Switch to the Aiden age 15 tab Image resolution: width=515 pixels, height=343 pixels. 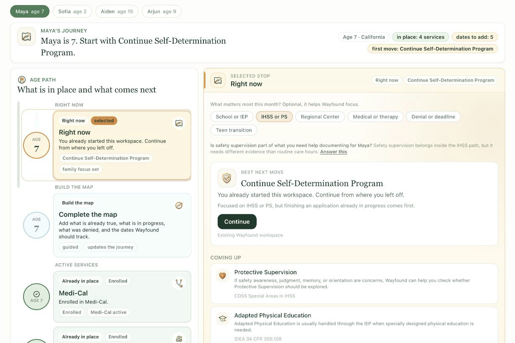pos(117,11)
